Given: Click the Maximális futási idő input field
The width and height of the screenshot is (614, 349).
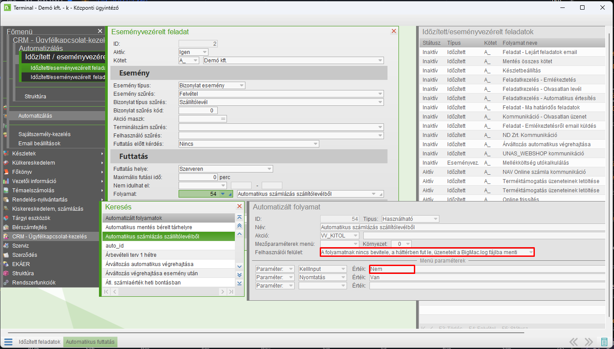Looking at the screenshot, I should (198, 177).
